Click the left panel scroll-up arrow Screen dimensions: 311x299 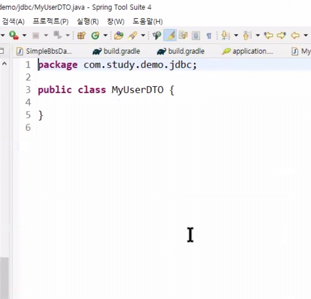[4, 64]
